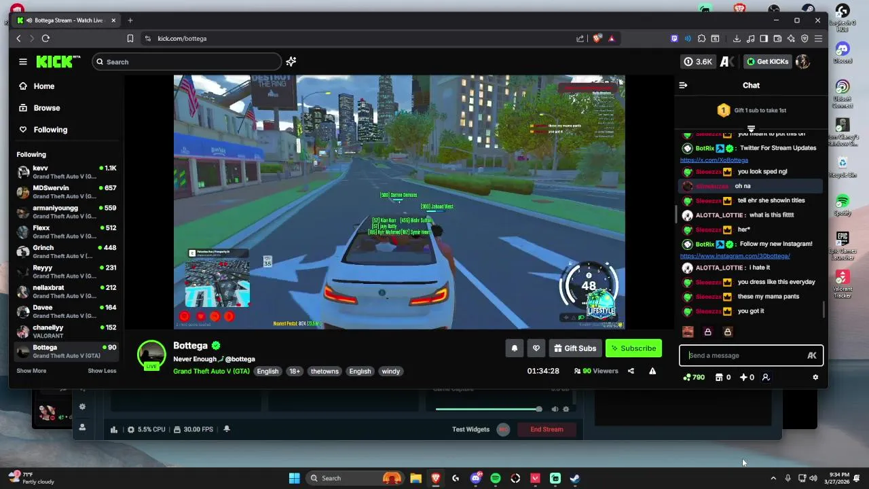Viewport: 869px width, 489px height.
Task: Open the channel shop icon
Action: point(723,377)
